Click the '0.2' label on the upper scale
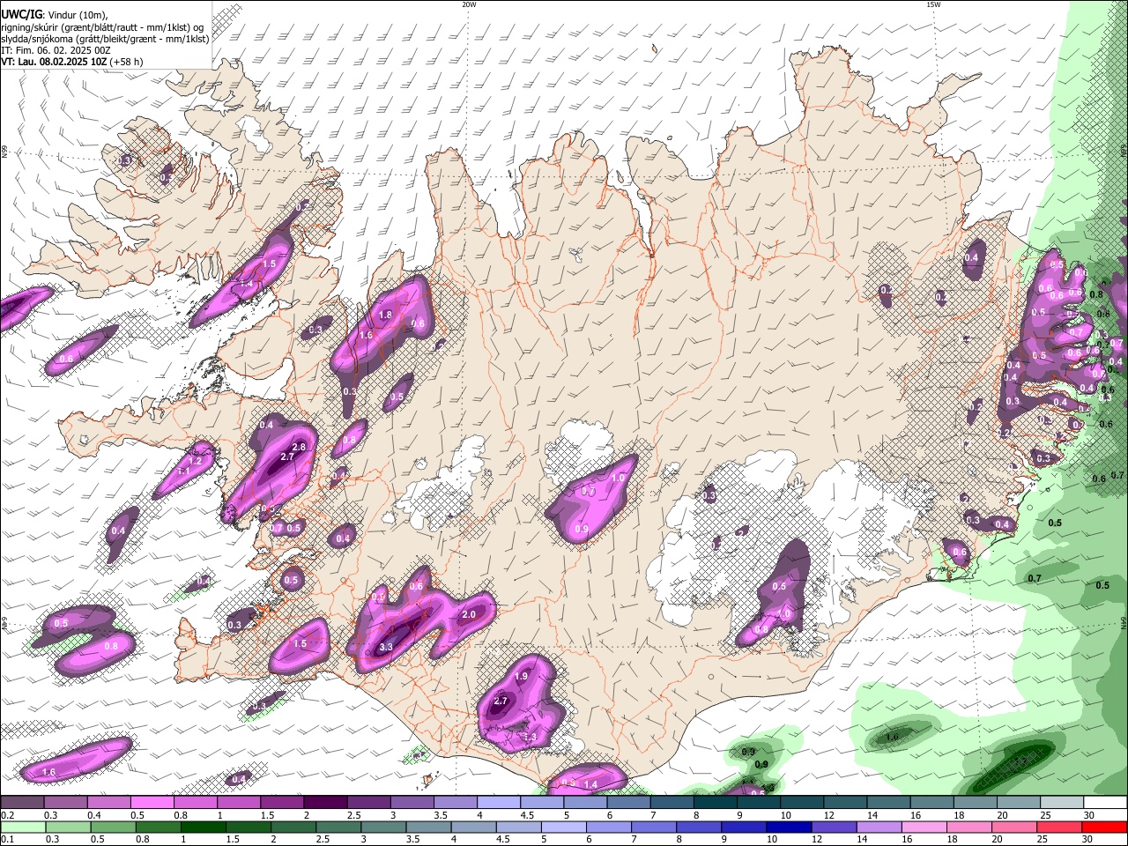Screen dimensions: 1128x846 coord(7,815)
